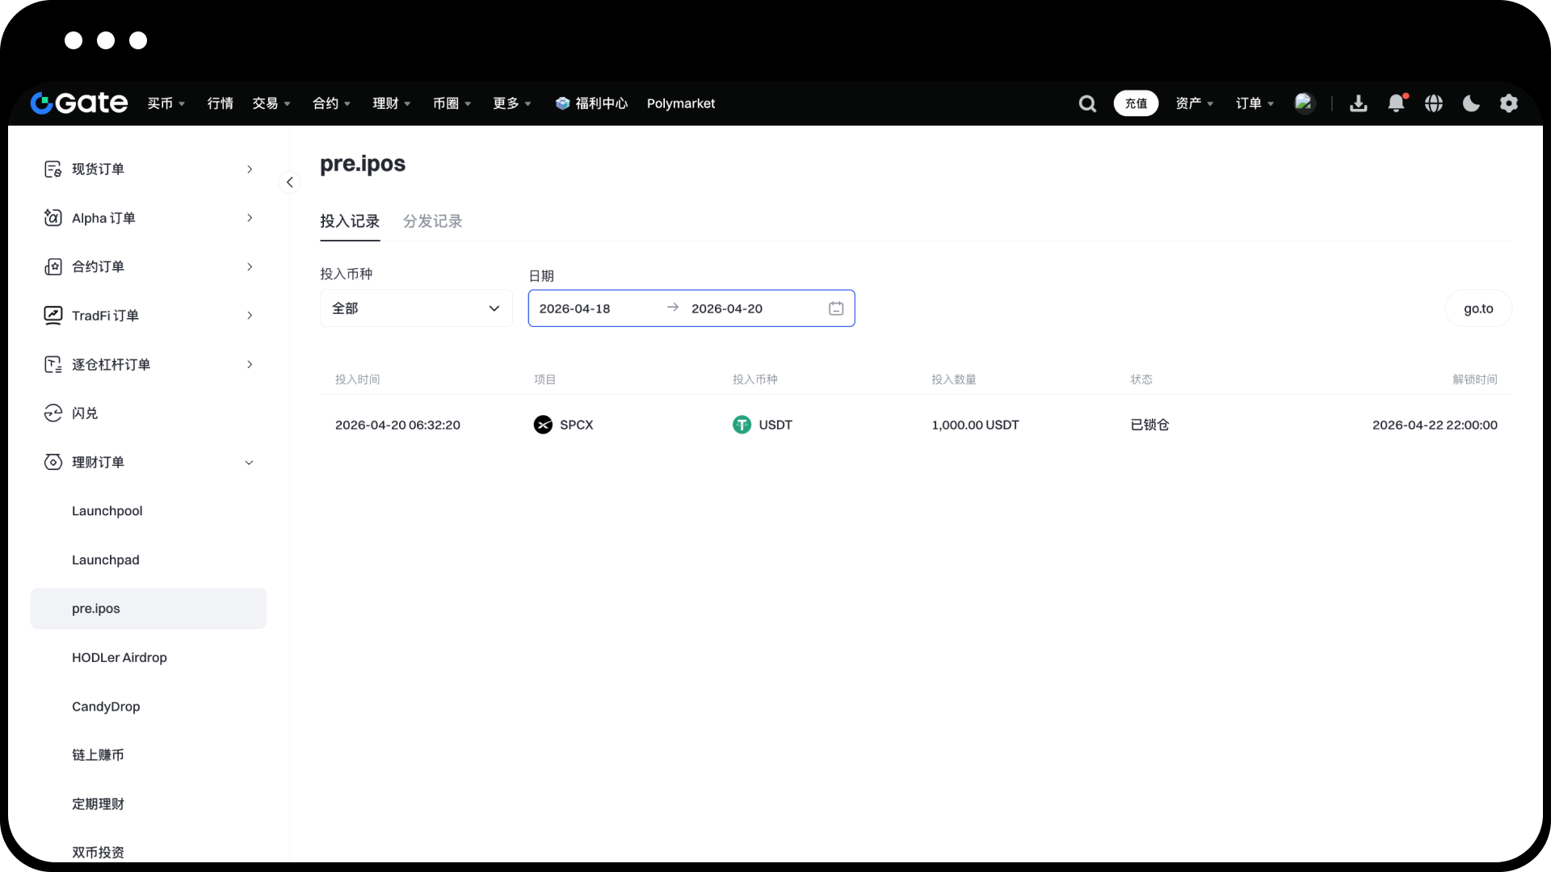Viewport: 1551px width, 872px height.
Task: Click the 充值 button
Action: 1136,103
